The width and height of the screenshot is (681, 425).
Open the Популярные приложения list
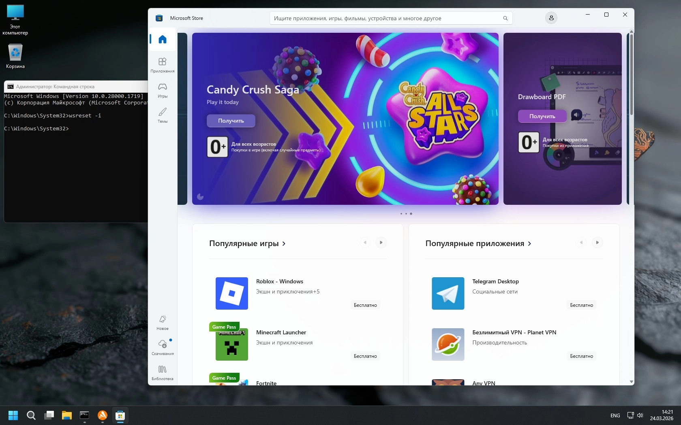478,243
